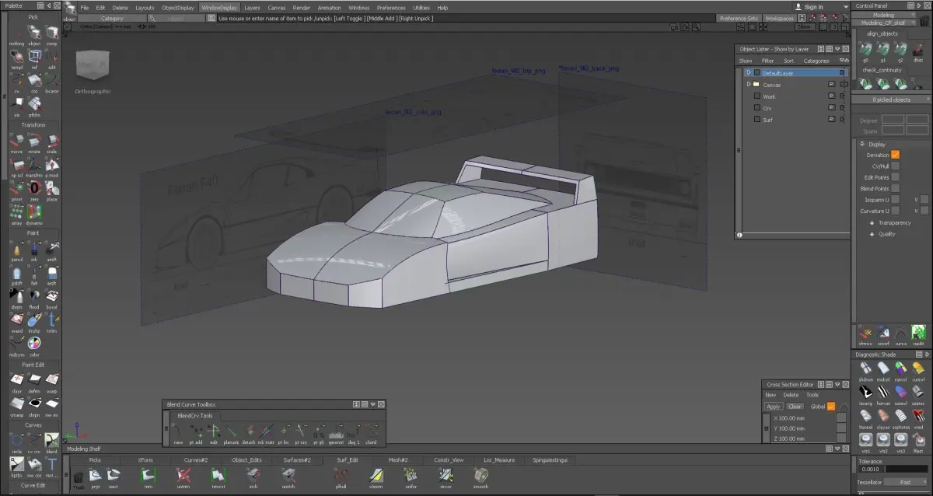Toggle Curvature U checkbox
The image size is (933, 496).
(x=895, y=211)
